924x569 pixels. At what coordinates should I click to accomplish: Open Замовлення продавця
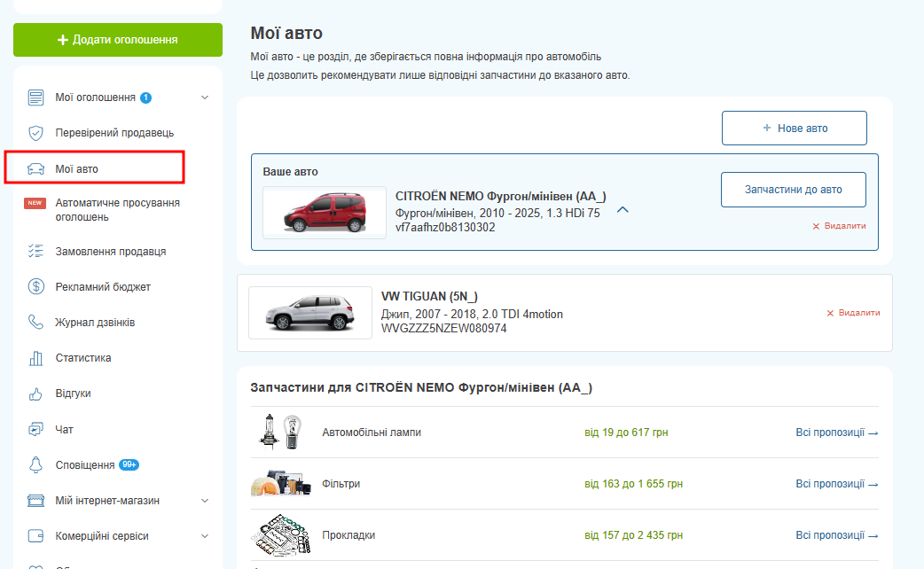[x=111, y=252]
